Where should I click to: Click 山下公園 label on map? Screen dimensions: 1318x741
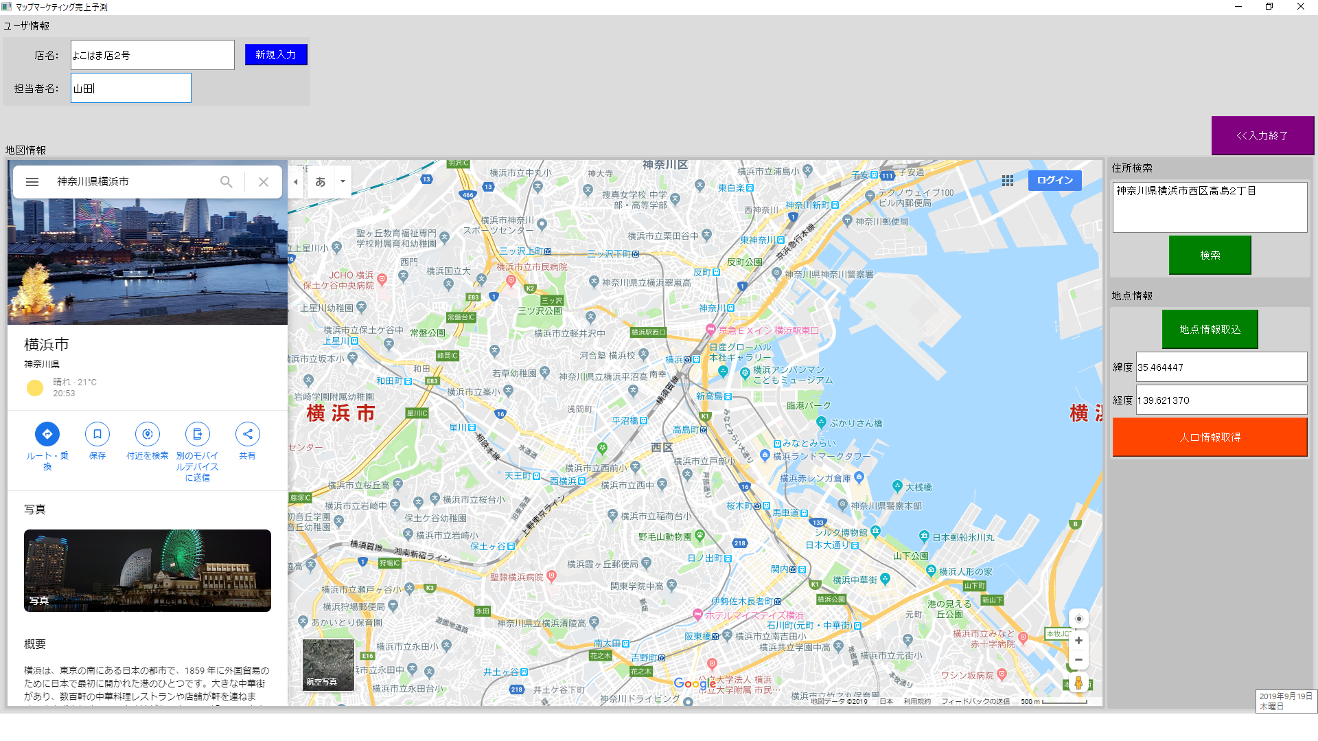[911, 556]
